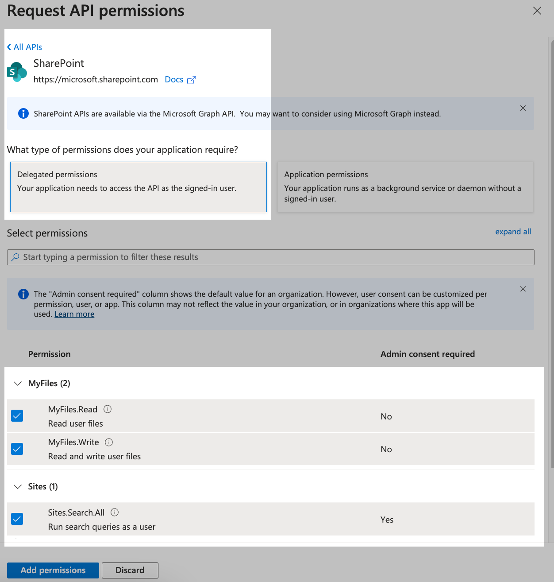Click the SharePoint logo icon

point(17,72)
